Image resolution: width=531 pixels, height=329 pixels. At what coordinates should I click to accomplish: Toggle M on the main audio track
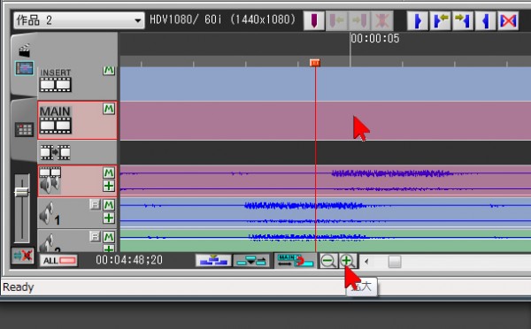(109, 173)
